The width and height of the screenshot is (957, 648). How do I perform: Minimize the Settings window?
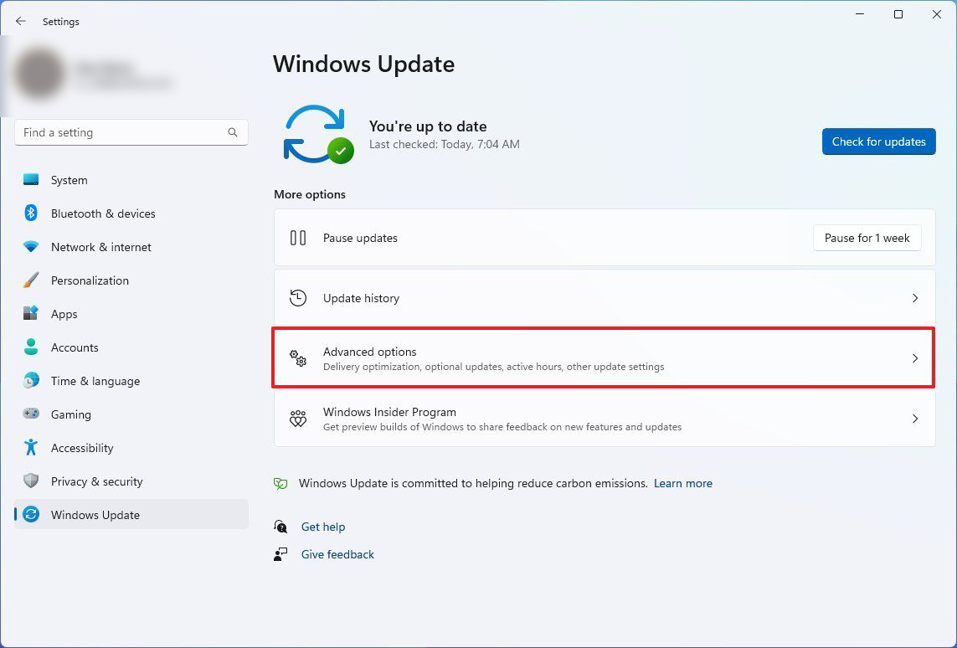click(860, 14)
